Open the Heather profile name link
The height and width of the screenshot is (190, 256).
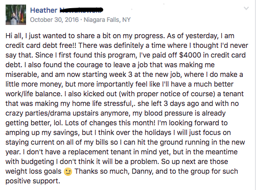(x=43, y=10)
